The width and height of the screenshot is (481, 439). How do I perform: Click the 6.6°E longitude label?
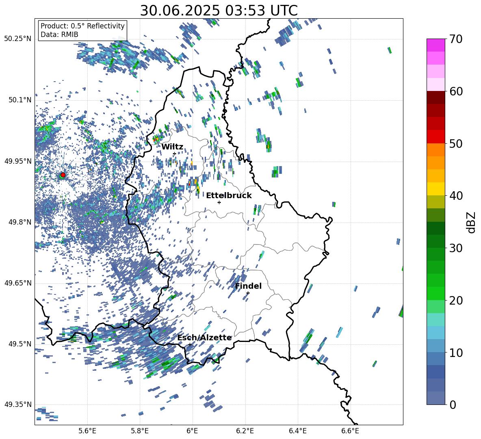click(350, 431)
